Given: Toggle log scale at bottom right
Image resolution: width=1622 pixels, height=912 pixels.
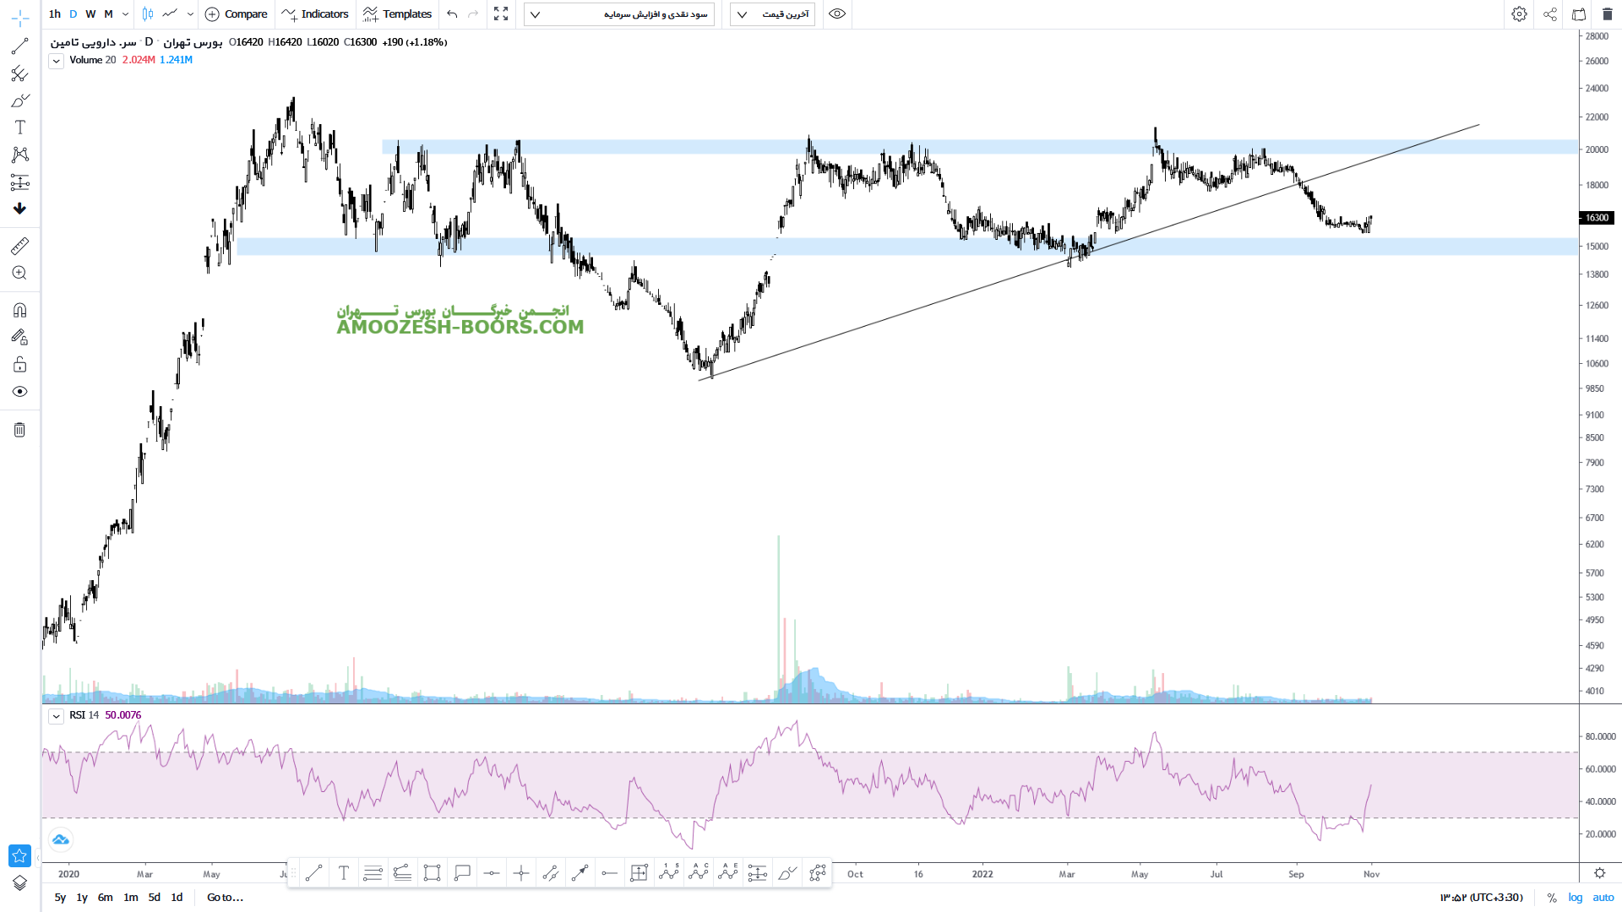Looking at the screenshot, I should pyautogui.click(x=1576, y=898).
